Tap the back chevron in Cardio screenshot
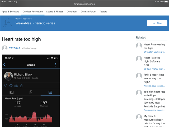169x127 pixels. (x=4, y=65)
